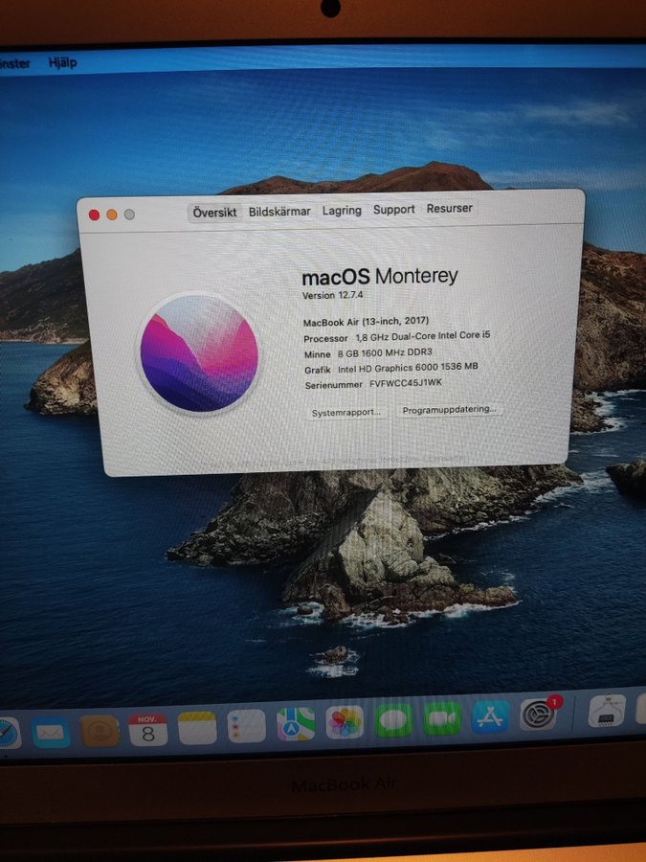The width and height of the screenshot is (646, 862).
Task: Open Calendar showing Nov 8
Action: click(x=148, y=729)
